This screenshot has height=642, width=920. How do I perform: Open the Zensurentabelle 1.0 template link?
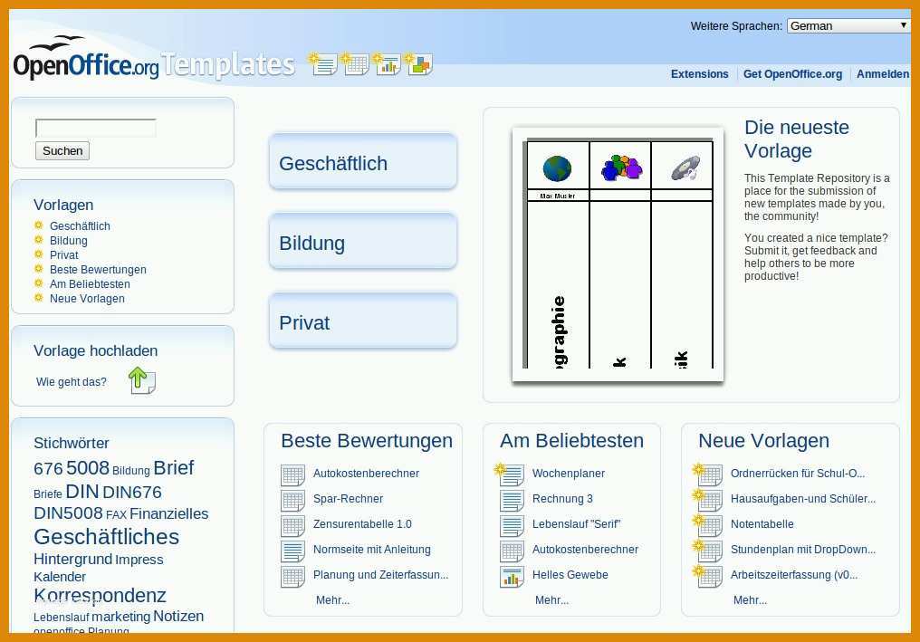click(362, 524)
